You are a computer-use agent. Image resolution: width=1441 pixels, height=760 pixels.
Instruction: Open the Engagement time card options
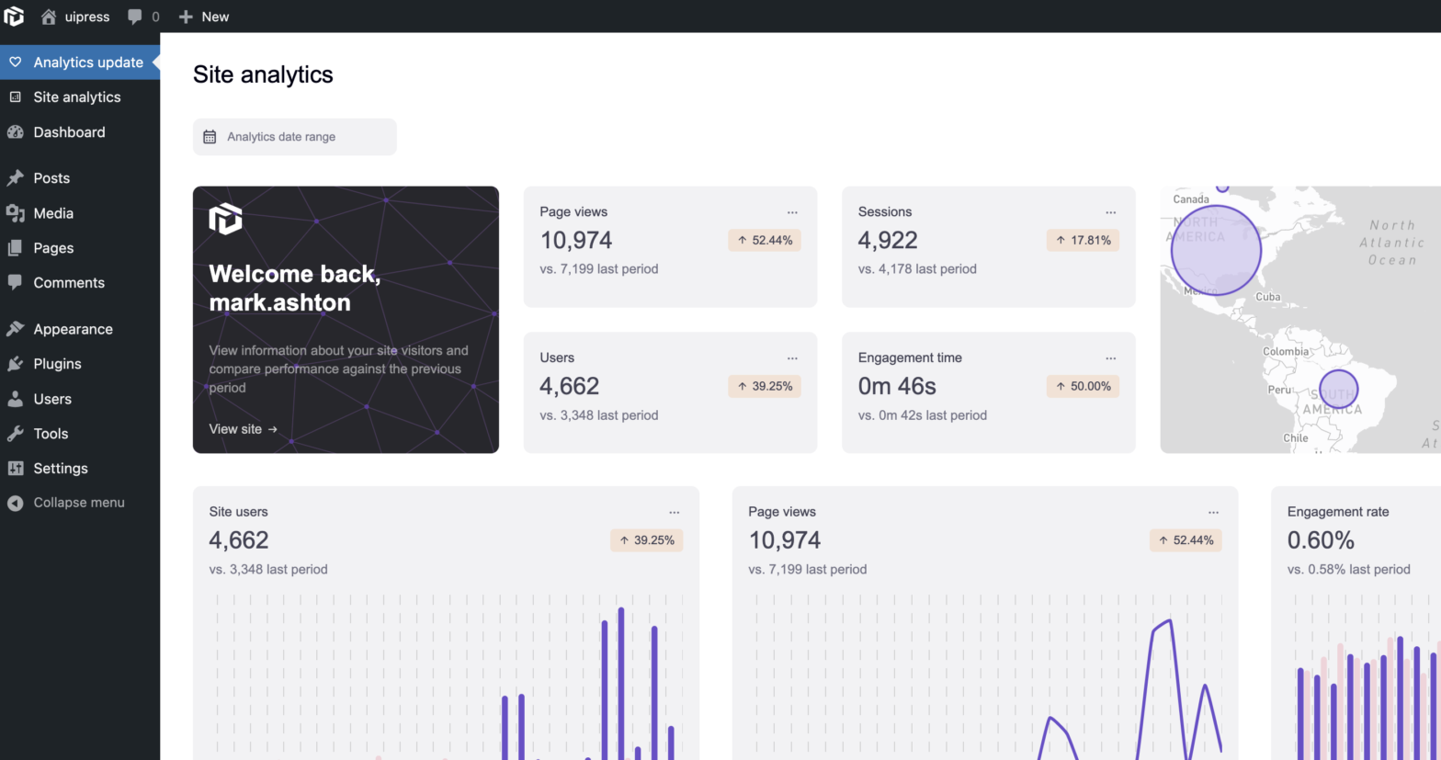pos(1111,358)
